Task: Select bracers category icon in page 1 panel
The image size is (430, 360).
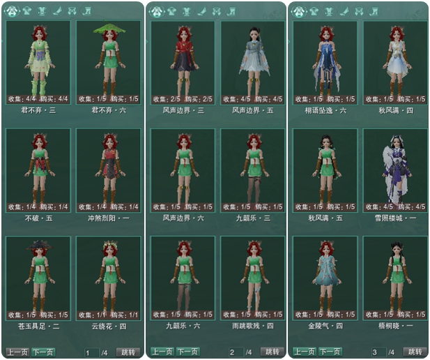Action: click(x=72, y=11)
